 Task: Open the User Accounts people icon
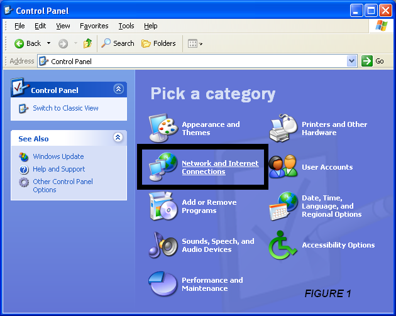283,166
